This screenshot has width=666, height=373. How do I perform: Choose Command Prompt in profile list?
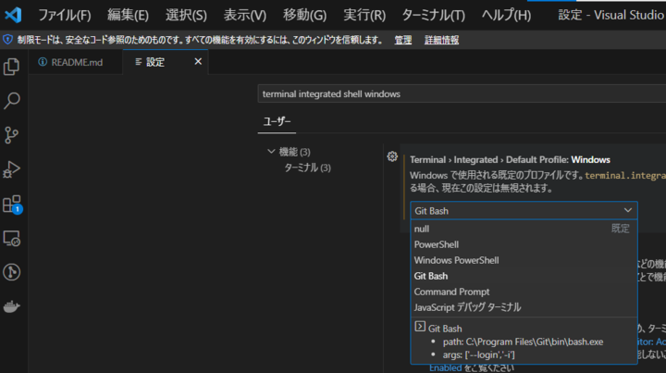(x=524, y=292)
